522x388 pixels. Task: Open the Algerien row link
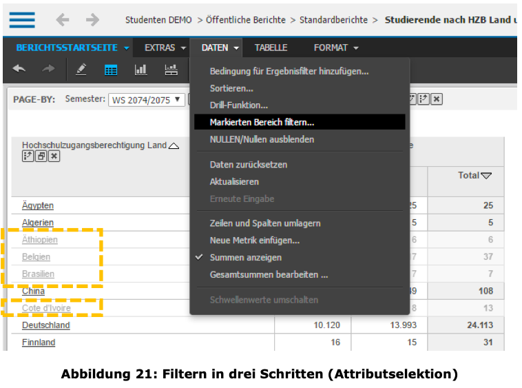(38, 223)
